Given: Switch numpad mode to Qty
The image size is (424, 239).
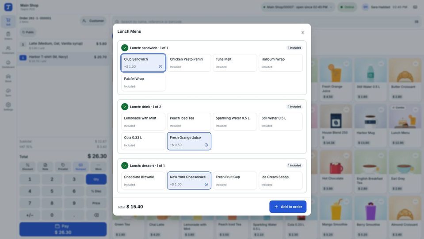Looking at the screenshot, I should [96, 179].
